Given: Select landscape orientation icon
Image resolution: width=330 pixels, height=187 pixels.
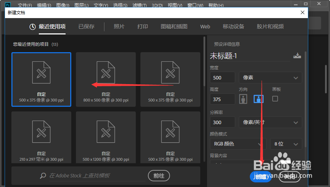Looking at the screenshot, I should tap(258, 99).
